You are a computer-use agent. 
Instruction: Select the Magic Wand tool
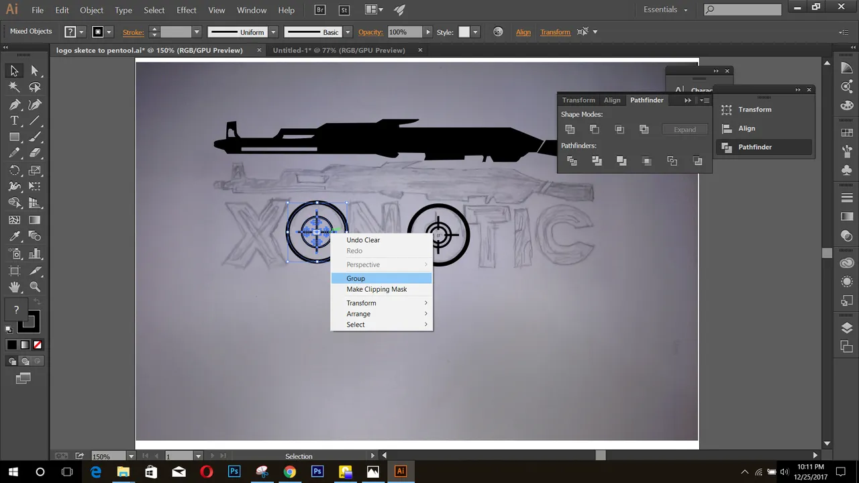14,87
